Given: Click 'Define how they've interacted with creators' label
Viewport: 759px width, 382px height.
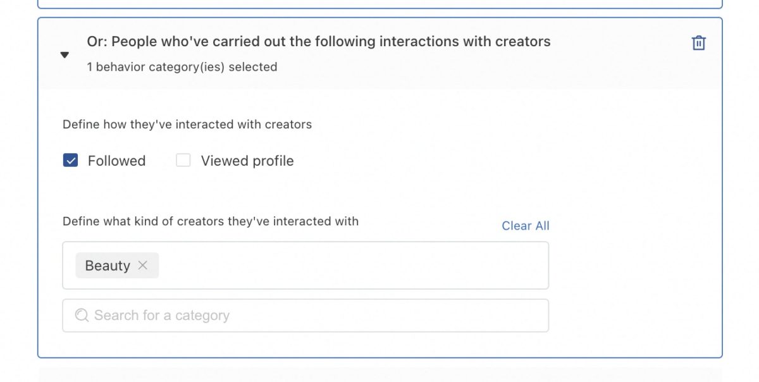Looking at the screenshot, I should 187,125.
